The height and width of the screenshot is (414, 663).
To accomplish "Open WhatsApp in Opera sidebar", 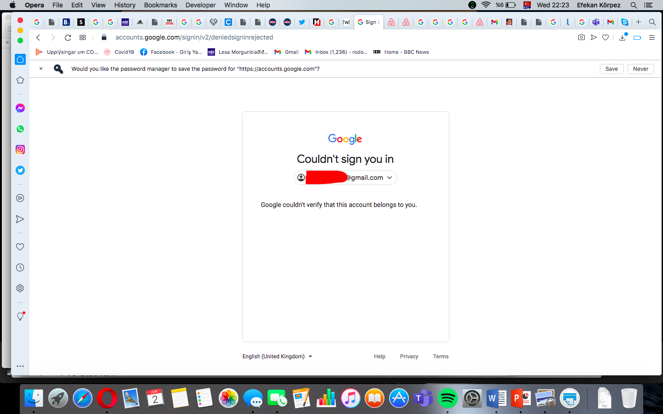I will [20, 129].
